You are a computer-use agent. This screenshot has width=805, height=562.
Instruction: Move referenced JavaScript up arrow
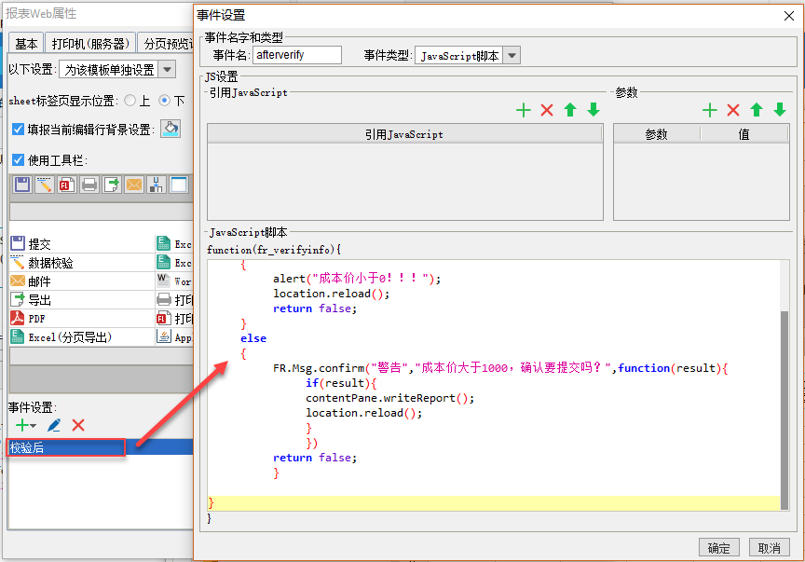(570, 110)
